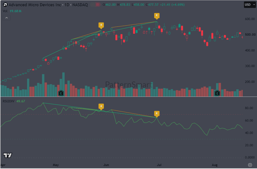Screen dimensions: 257x169
Task: Open the May earnings E icon
Action: [61, 93]
